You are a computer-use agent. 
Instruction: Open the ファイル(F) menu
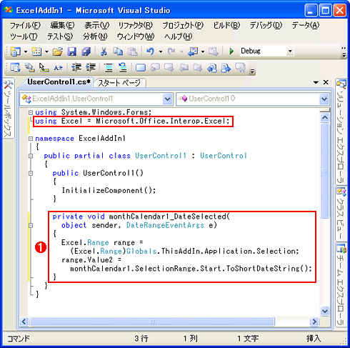[x=25, y=25]
